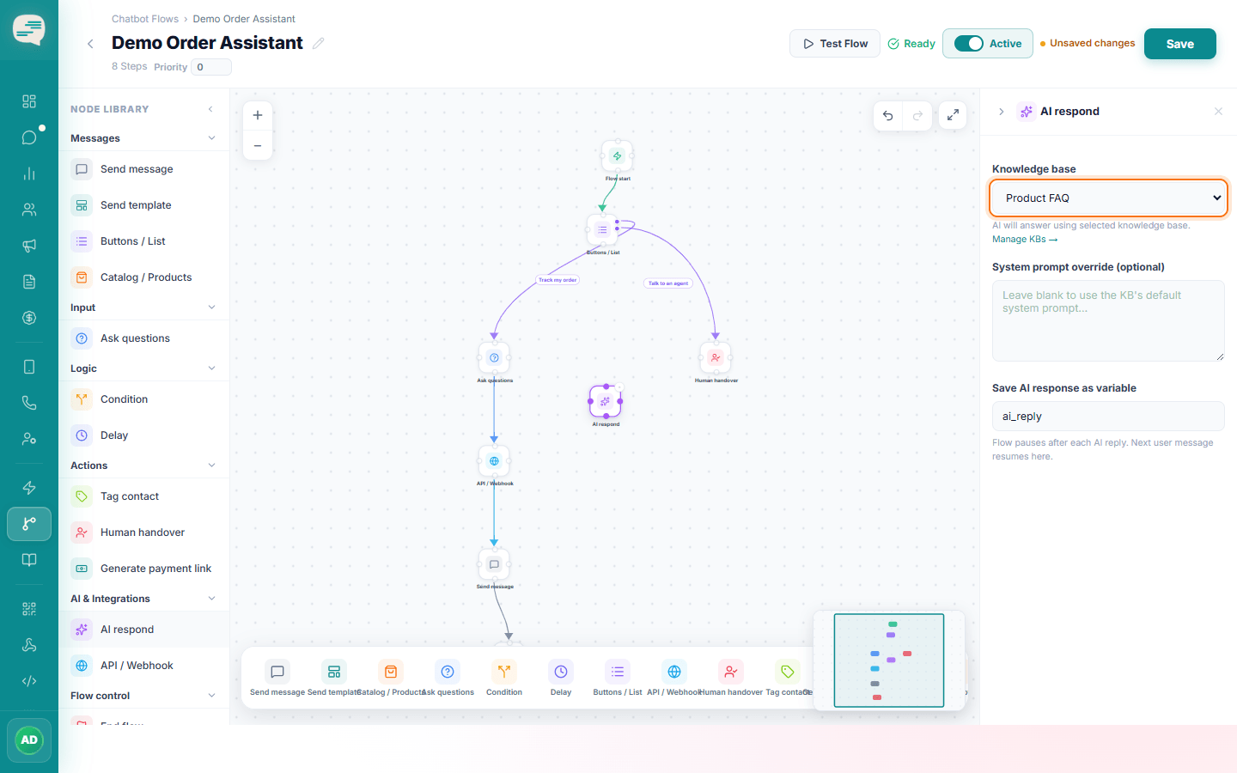Select the API / Webhook node on canvas
1237x773 pixels.
(x=494, y=461)
